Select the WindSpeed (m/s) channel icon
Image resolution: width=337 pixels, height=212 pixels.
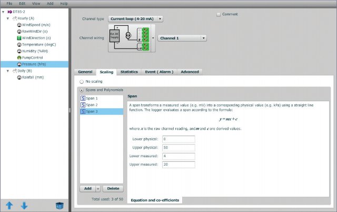[19, 25]
